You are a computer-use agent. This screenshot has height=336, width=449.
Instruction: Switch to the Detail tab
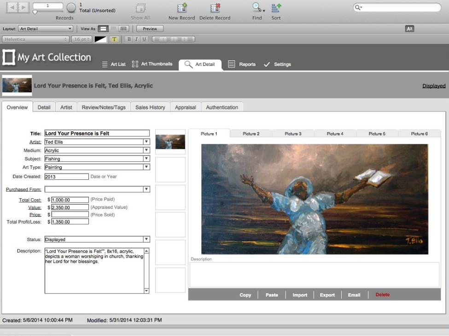point(44,107)
